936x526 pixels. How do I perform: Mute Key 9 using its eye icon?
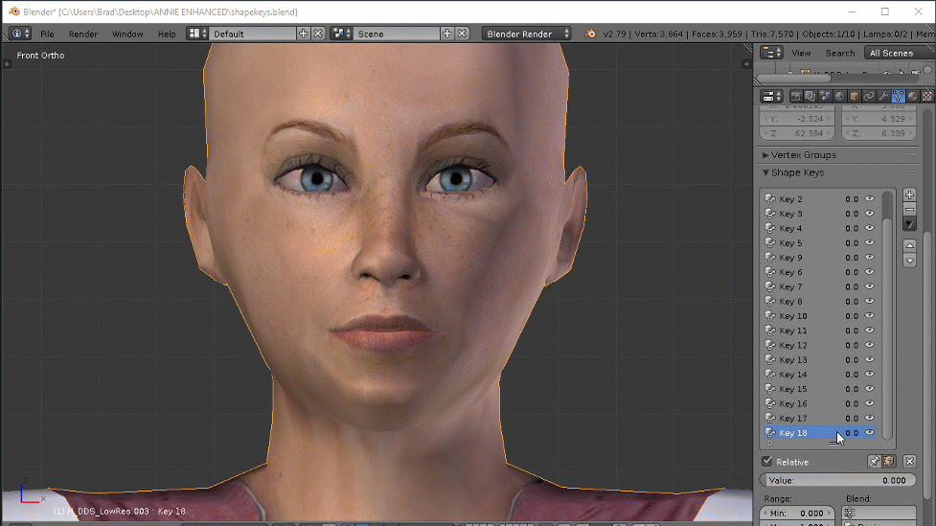[869, 258]
